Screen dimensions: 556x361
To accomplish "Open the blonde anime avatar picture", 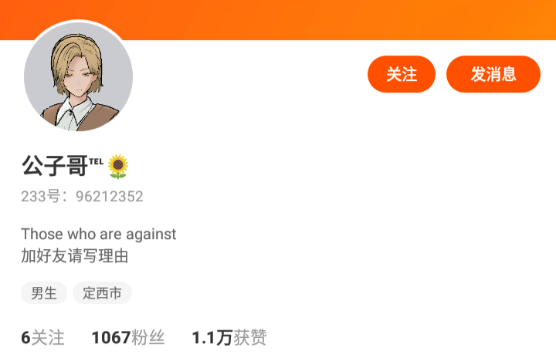I will coord(78,77).
